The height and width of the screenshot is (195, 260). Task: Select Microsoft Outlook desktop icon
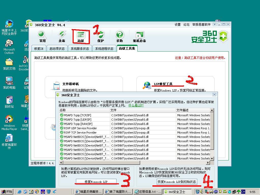(x=9, y=47)
